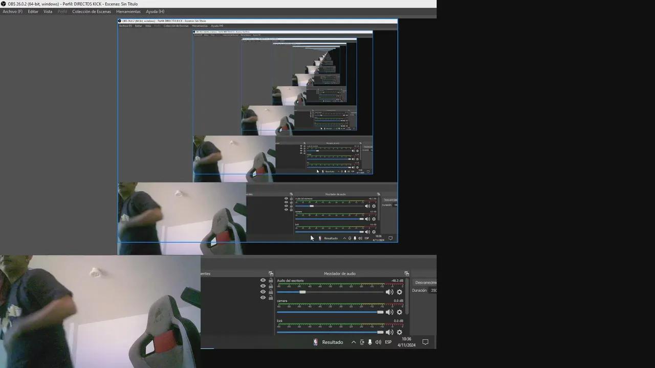Expand hidden system tray icons chevron
The image size is (655, 368).
click(353, 342)
